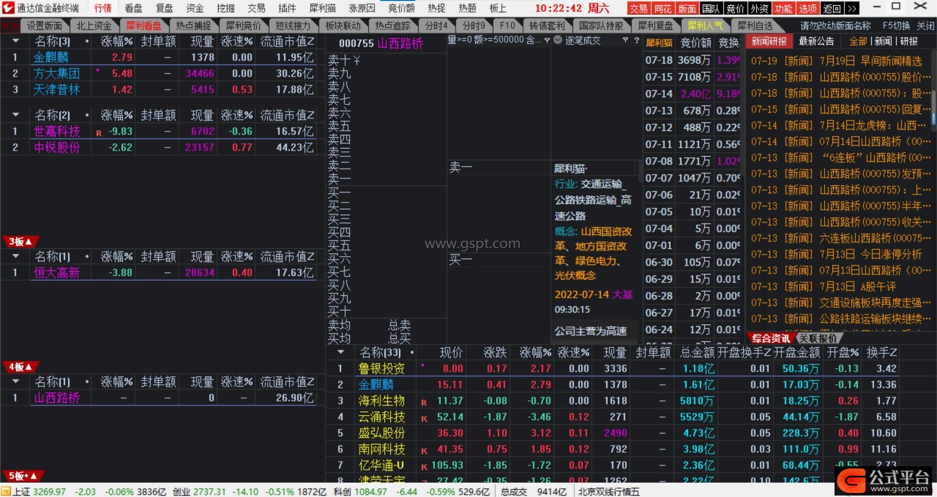Click the 4板 up-arrow badge
Image resolution: width=937 pixels, height=497 pixels.
pos(20,367)
